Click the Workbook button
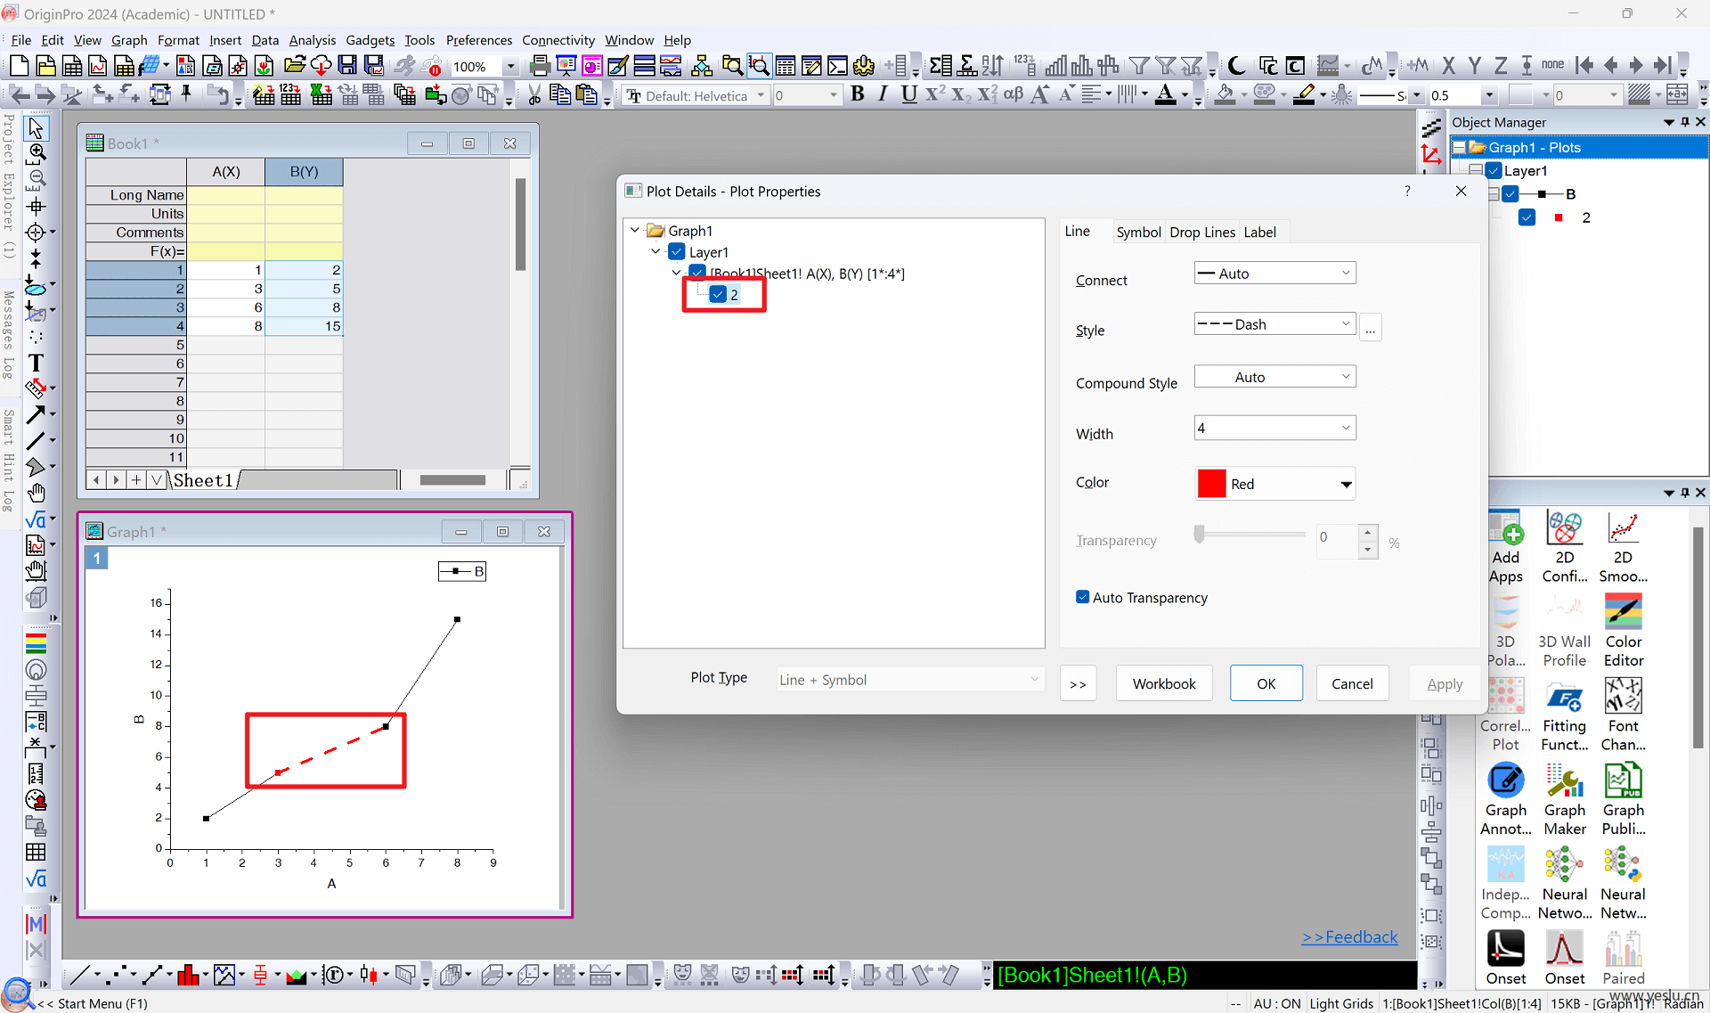The width and height of the screenshot is (1710, 1013). pos(1163,683)
